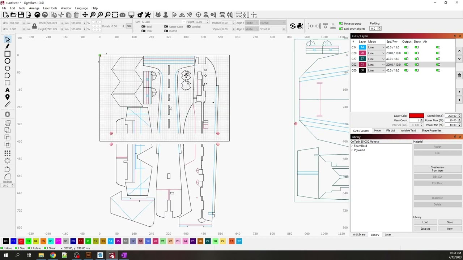Select the Rectangle drawing tool

coord(8,54)
